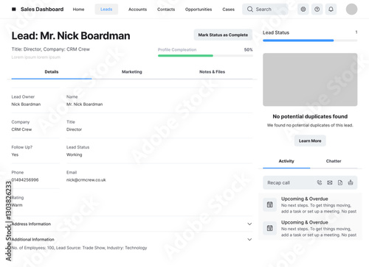Click the Company field value CRM Crew

click(21, 129)
